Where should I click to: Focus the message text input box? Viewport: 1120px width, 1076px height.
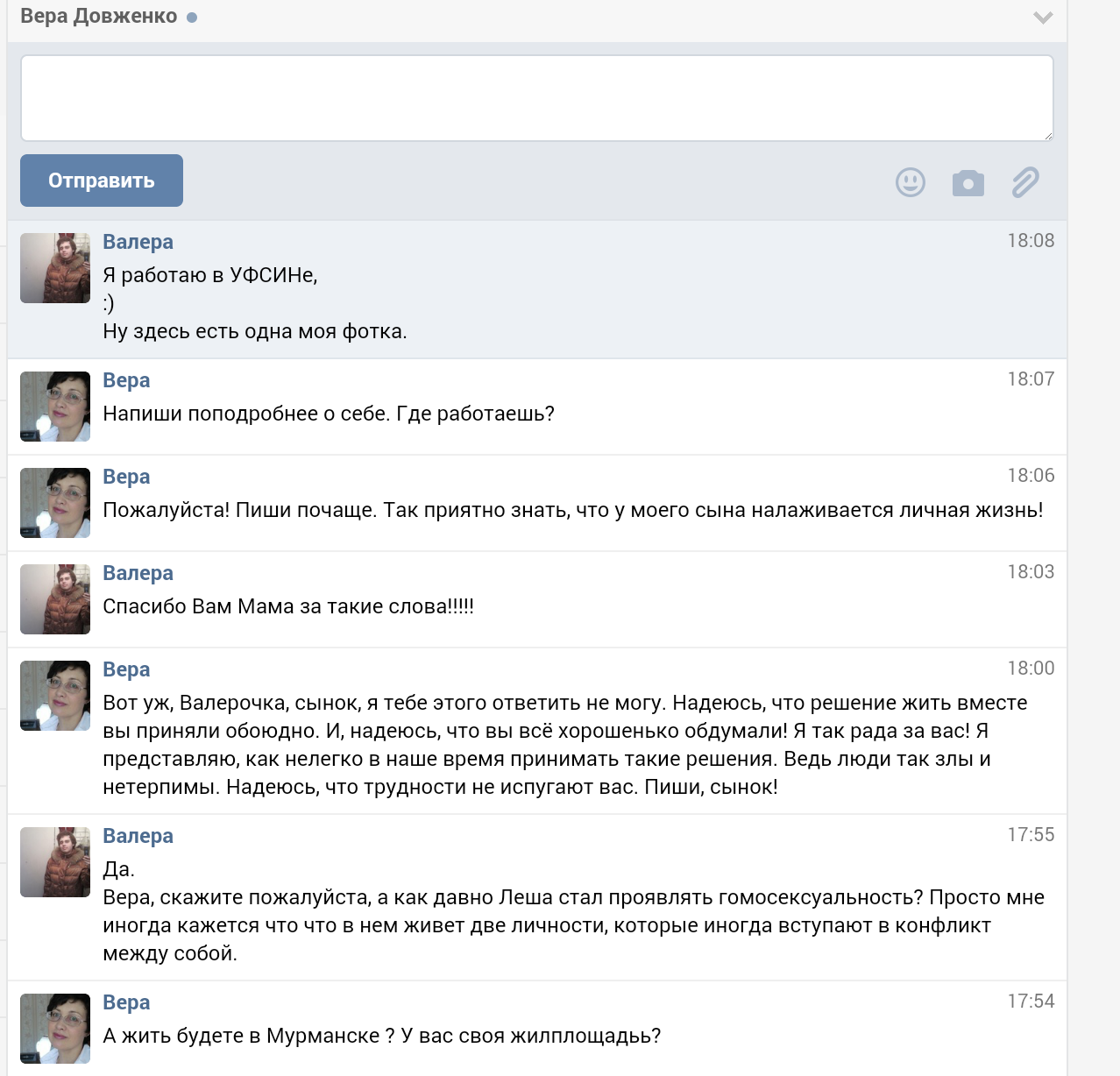pyautogui.click(x=537, y=98)
